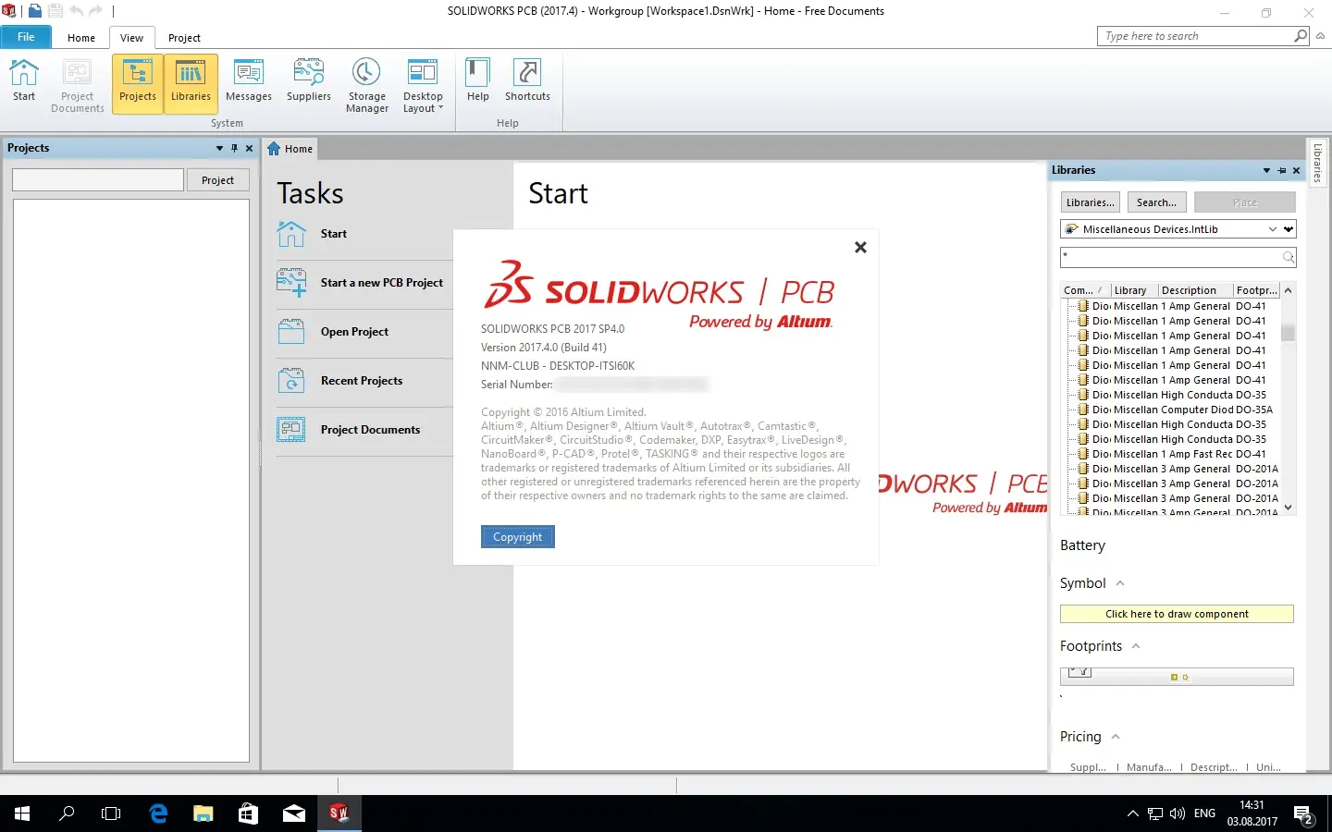1332x832 pixels.
Task: Open the File menu tab
Action: (26, 37)
